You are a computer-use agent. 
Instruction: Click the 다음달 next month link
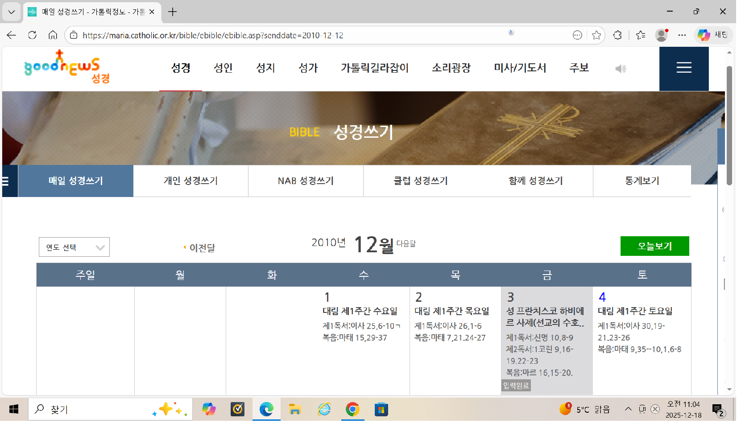406,244
